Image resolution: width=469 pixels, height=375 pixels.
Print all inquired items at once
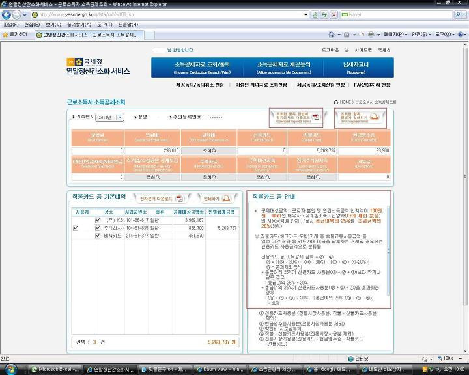pos(360,118)
